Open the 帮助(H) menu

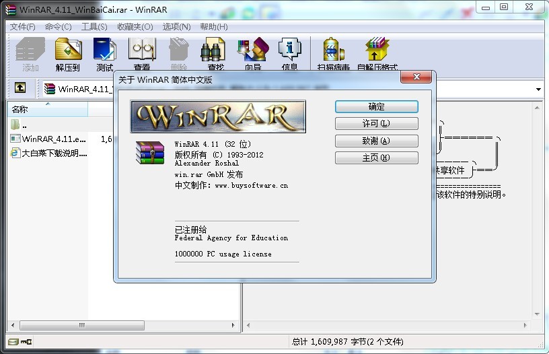tap(214, 26)
